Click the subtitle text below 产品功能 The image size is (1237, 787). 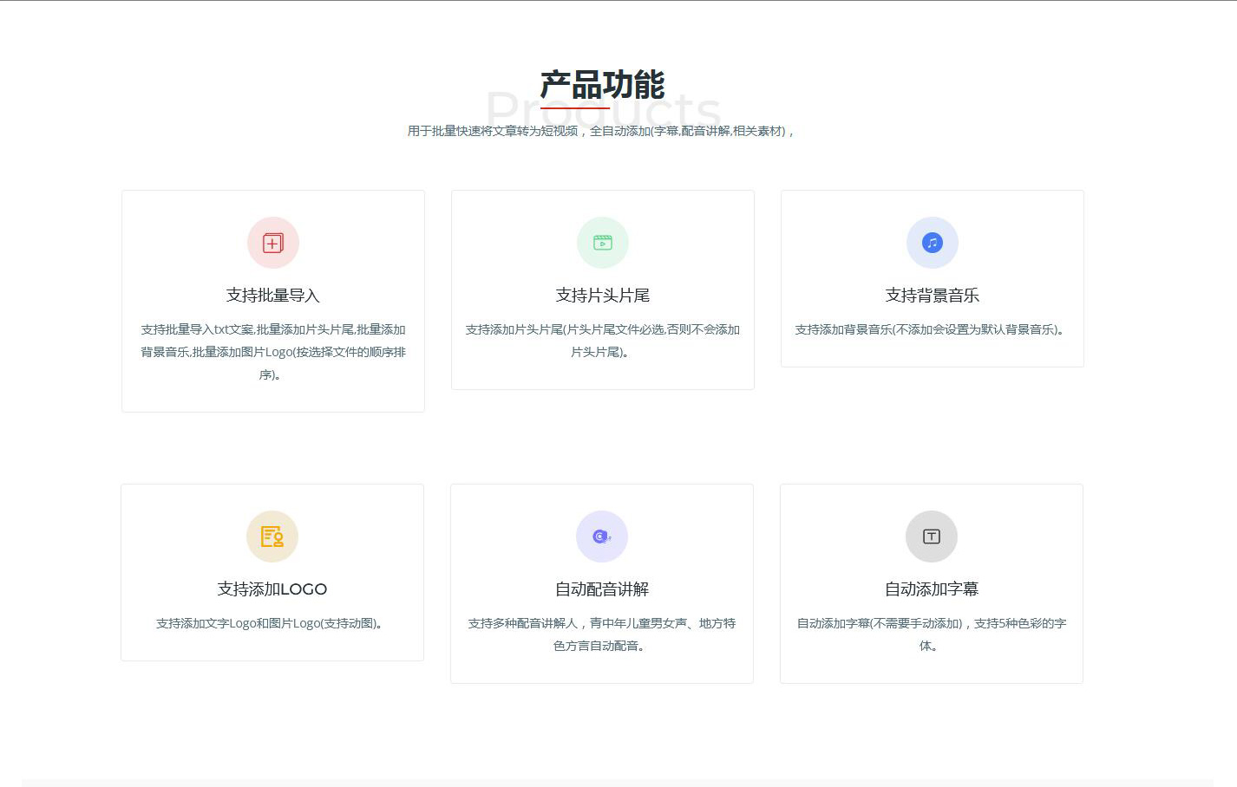(x=602, y=131)
